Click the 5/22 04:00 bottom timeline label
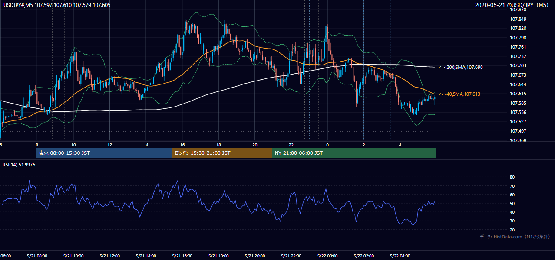The width and height of the screenshot is (555, 260). click(x=400, y=256)
